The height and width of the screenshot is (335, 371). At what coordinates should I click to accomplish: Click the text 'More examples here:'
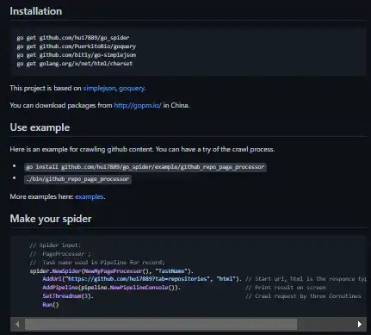[x=41, y=196]
